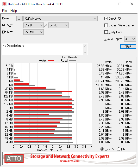Expand the File Size 256 MB dropdown
Viewport: 138px width, 167px height.
click(x=34, y=32)
